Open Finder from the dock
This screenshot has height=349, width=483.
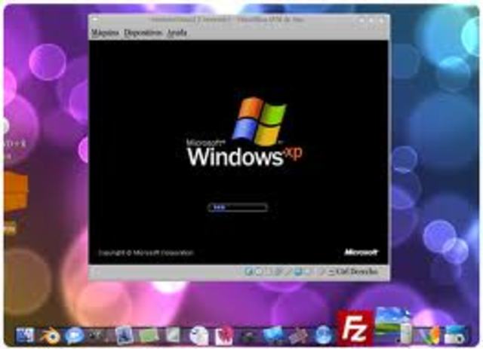coord(25,335)
